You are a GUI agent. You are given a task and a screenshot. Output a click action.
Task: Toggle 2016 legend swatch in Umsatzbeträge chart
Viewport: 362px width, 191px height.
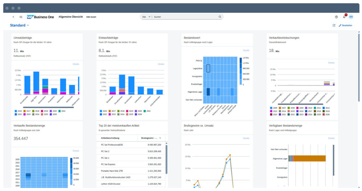point(16,111)
